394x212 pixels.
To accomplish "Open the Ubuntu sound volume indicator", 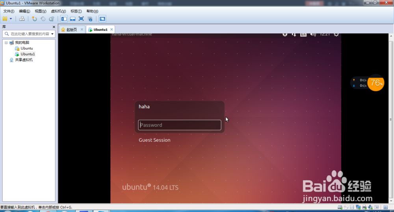I will click(313, 34).
